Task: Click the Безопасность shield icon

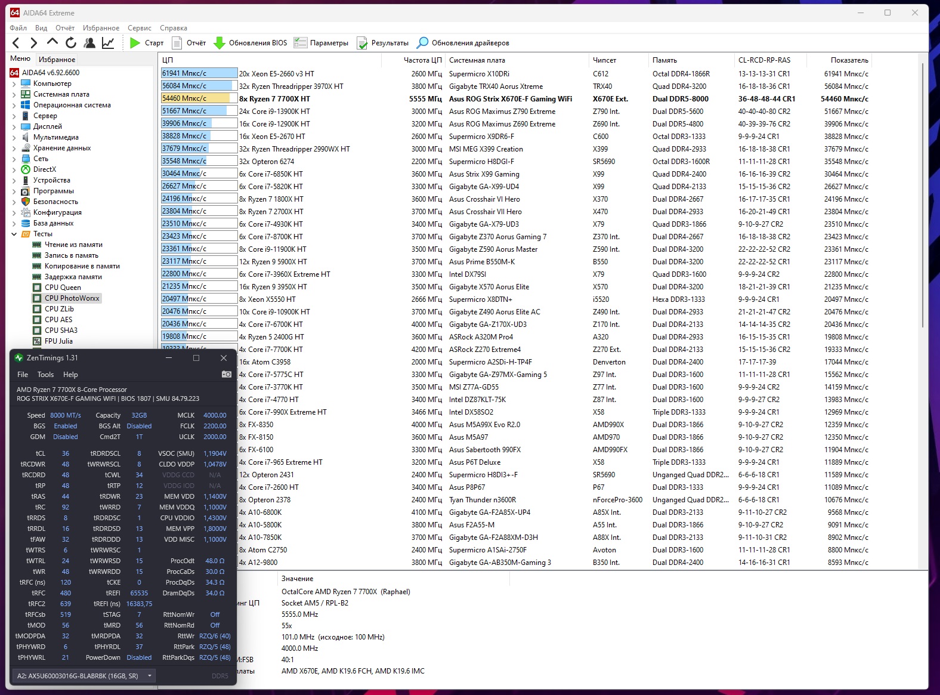Action: coord(26,202)
